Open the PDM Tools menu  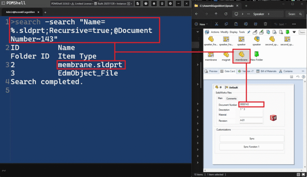coord(242,32)
